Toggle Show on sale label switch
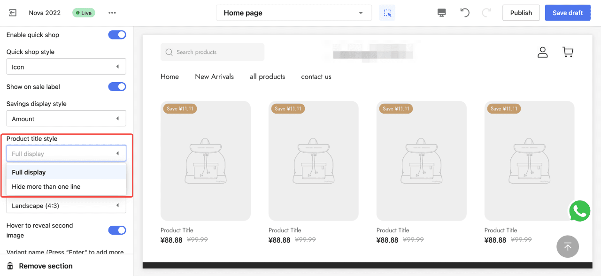601x276 pixels. click(x=117, y=87)
